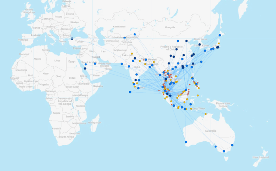Select the blue Adelaide marker in southern Australia
Viewport: 276px width, 171px height.
(x=215, y=146)
